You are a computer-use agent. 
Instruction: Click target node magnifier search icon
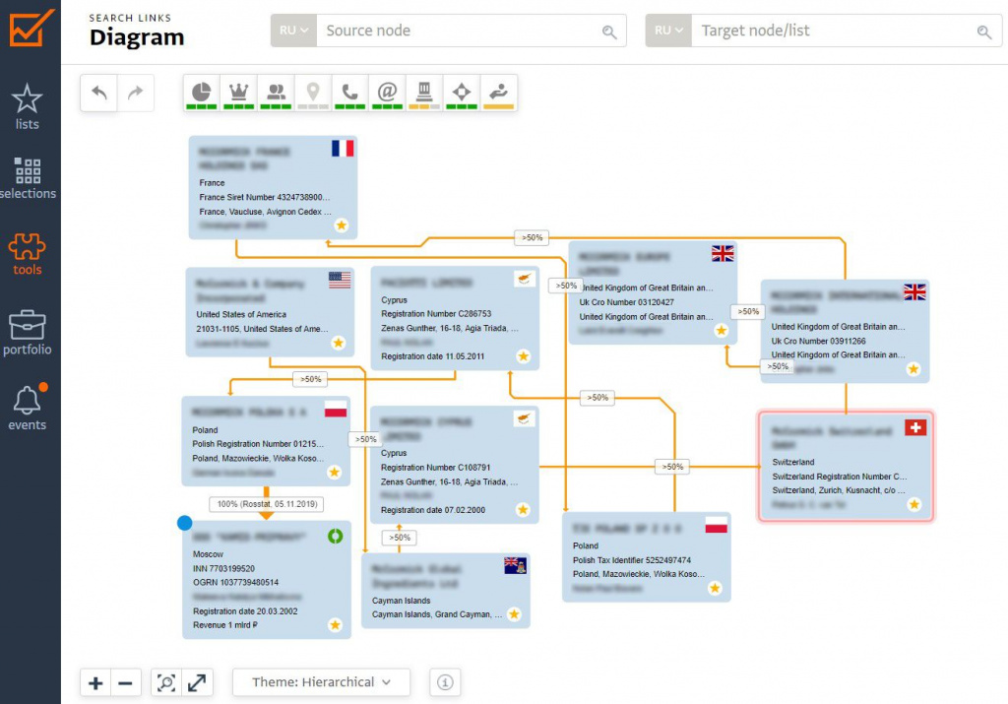click(x=984, y=32)
